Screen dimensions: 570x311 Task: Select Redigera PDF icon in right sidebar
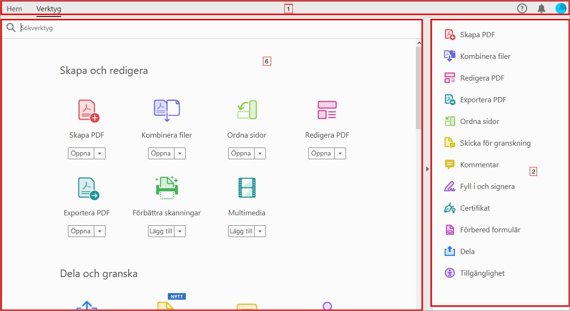point(450,78)
